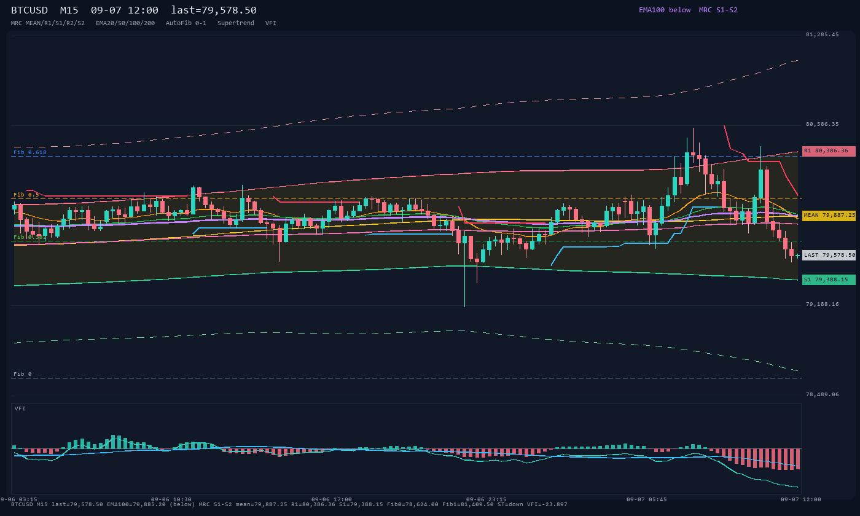The height and width of the screenshot is (516, 860).
Task: Select the M15 timeframe label in the title
Action: pos(69,10)
